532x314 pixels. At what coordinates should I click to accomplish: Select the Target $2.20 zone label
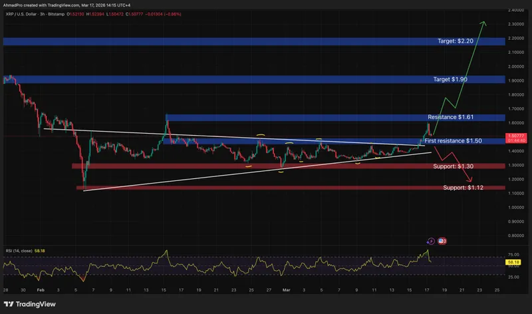455,41
